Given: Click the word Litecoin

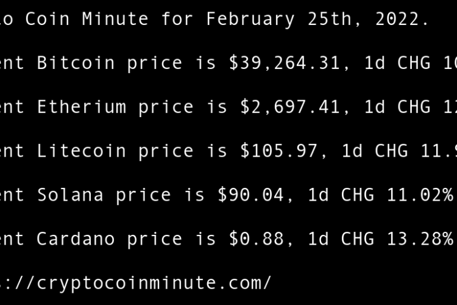Looking at the screenshot, I should (82, 151).
